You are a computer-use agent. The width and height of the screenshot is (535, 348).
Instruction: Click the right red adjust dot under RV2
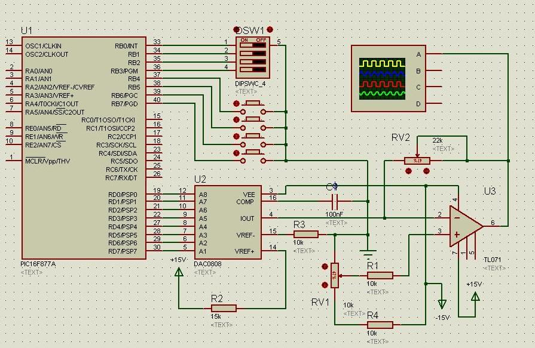click(426, 171)
